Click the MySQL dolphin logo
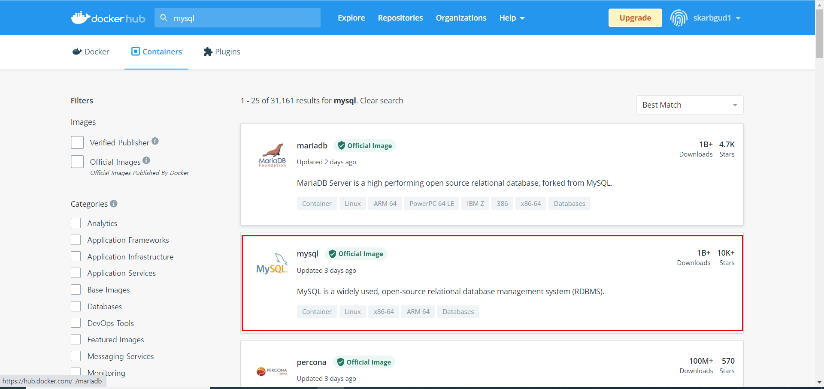 pos(272,263)
